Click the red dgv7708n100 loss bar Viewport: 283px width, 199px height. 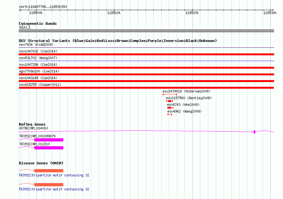coord(146,74)
